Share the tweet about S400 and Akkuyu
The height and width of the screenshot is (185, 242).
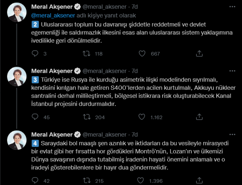(x=199, y=117)
